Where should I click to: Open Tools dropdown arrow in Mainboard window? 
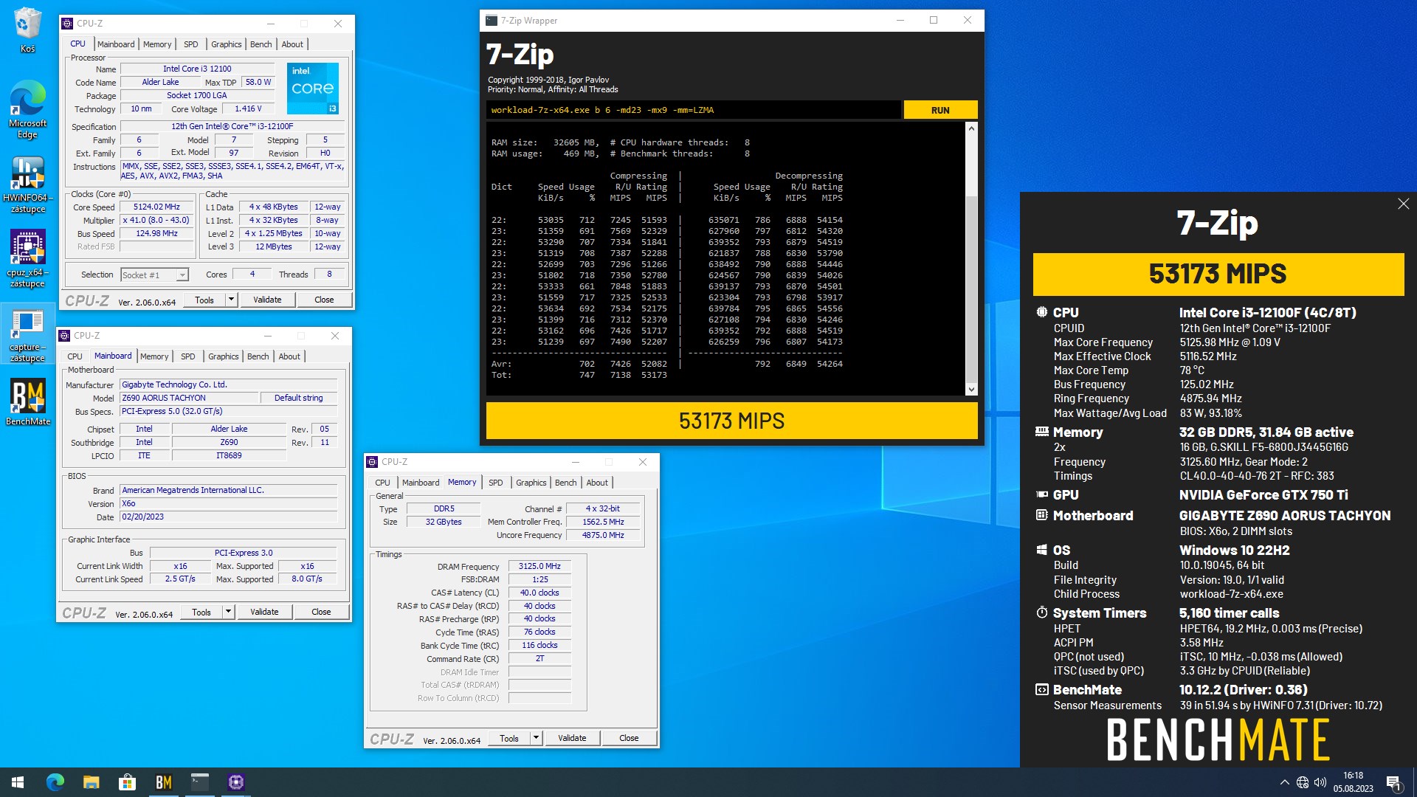[228, 612]
